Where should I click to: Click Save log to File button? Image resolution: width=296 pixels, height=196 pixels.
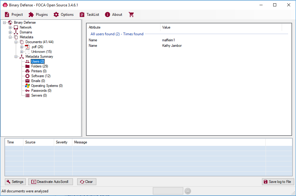(x=278, y=182)
